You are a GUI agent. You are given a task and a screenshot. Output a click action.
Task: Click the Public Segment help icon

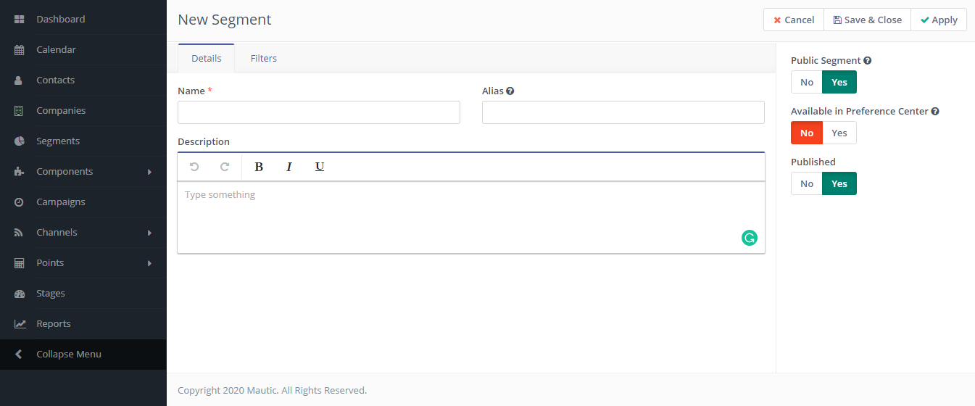pos(868,61)
